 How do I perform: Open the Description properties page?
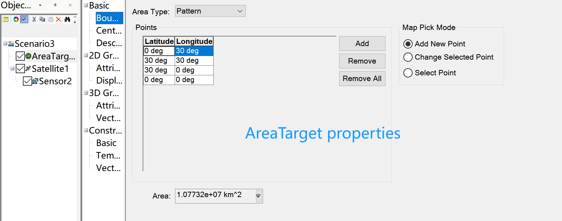click(109, 43)
